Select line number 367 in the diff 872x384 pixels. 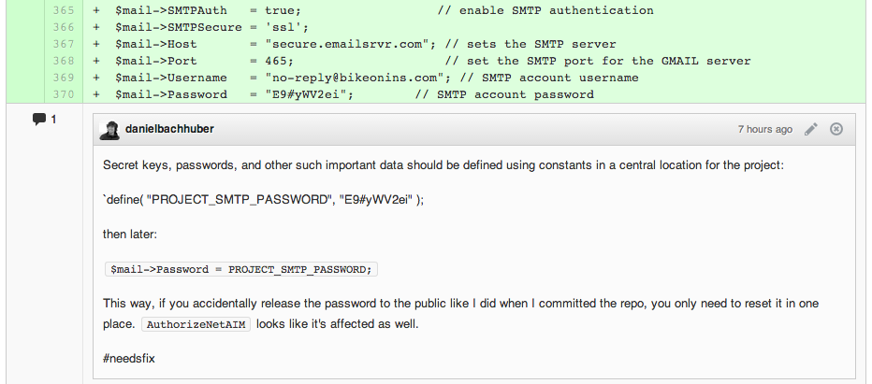[64, 44]
